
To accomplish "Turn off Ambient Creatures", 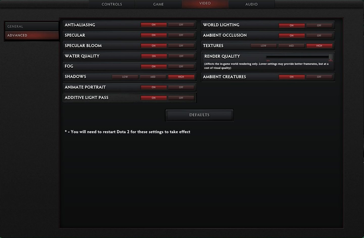I will [x=319, y=77].
